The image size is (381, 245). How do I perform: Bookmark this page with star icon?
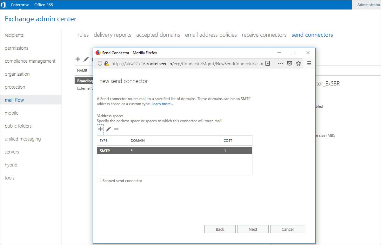tap(298, 63)
